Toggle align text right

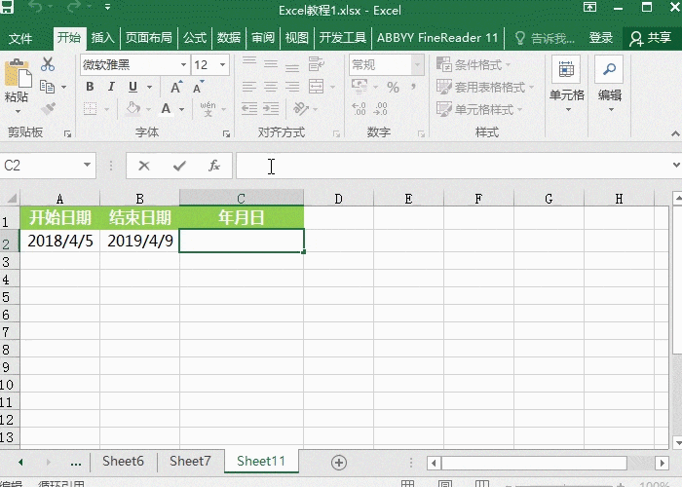pyautogui.click(x=292, y=87)
